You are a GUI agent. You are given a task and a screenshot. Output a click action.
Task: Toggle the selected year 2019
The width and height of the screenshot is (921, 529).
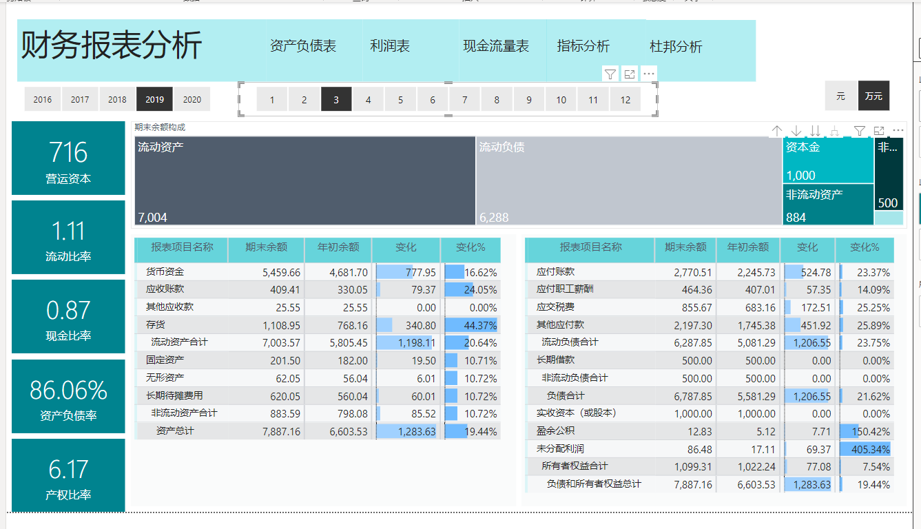[155, 99]
